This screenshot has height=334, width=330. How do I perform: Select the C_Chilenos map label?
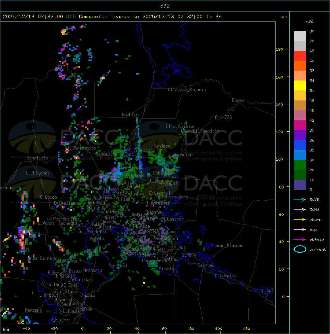38,173
